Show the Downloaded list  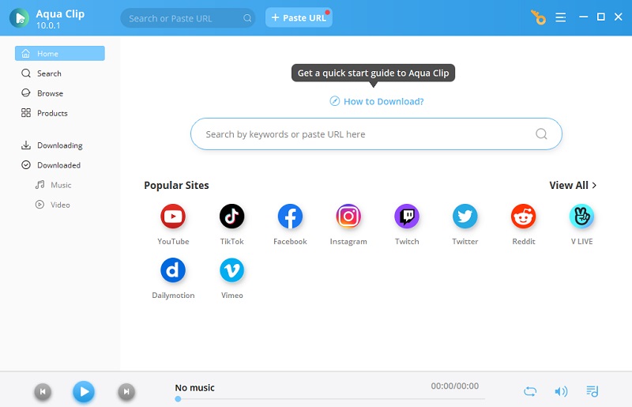click(x=60, y=165)
